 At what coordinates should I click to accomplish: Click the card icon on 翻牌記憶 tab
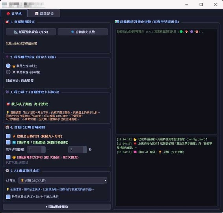37,13
